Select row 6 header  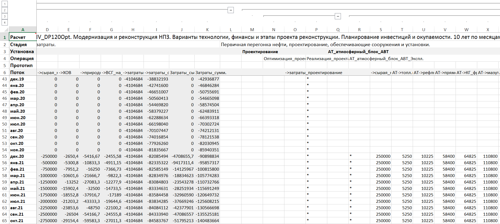pos(5,72)
